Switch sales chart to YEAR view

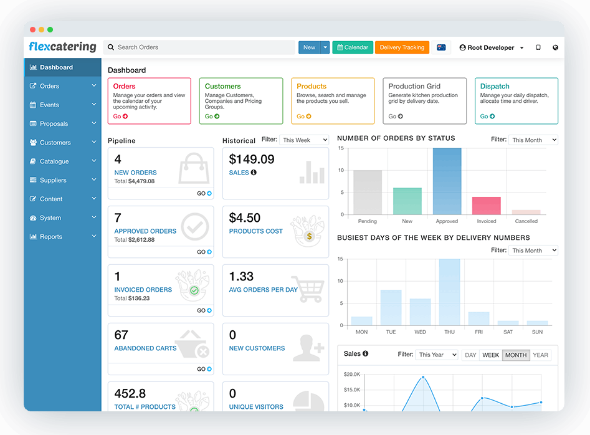click(x=540, y=355)
